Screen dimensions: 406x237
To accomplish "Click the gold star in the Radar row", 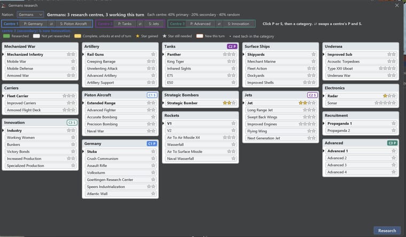I will pos(385,96).
